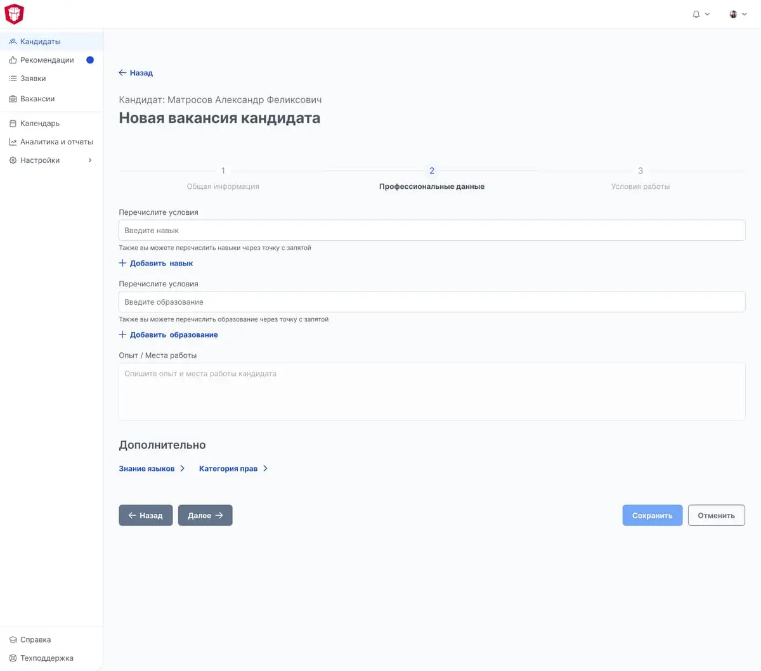Open the user avatar dropdown
Screen dimensions: 761x671
click(738, 14)
